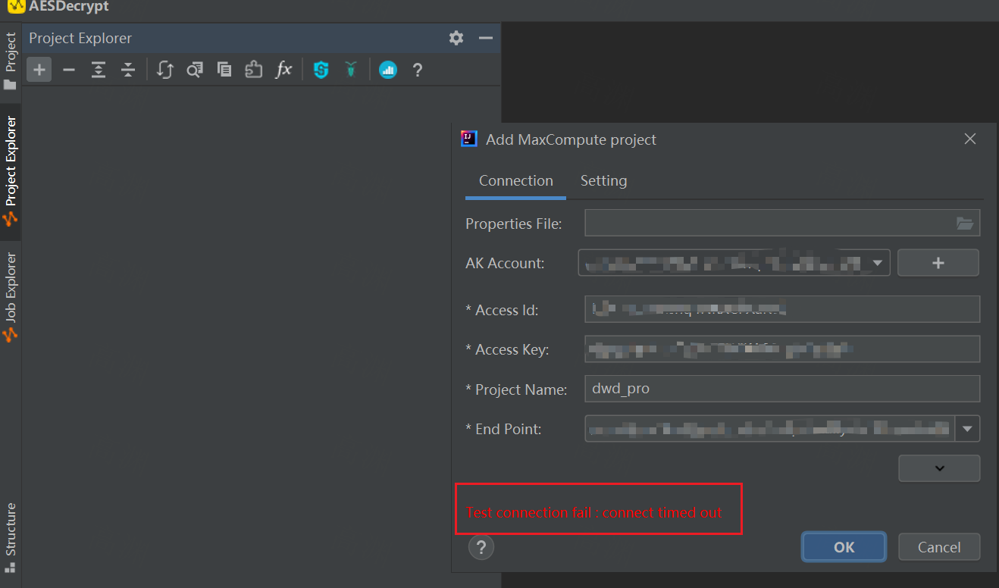Open the fx function icon
The image size is (999, 588).
[x=283, y=70]
